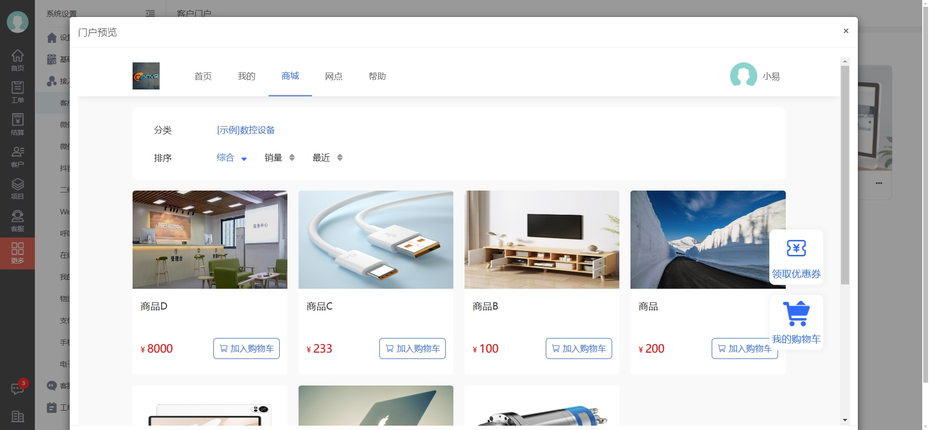Click the three-dots icon behind the dialog
This screenshot has height=430, width=929.
tap(879, 183)
